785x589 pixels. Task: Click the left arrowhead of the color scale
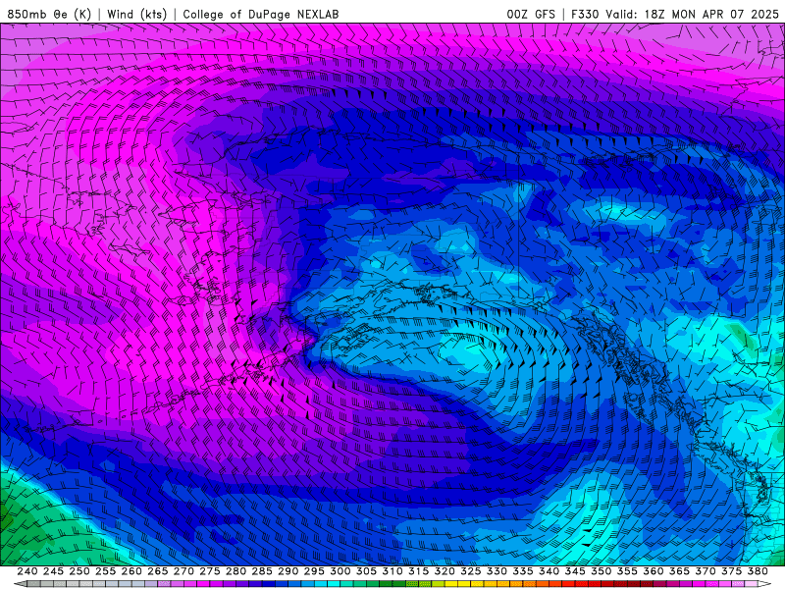(19, 584)
